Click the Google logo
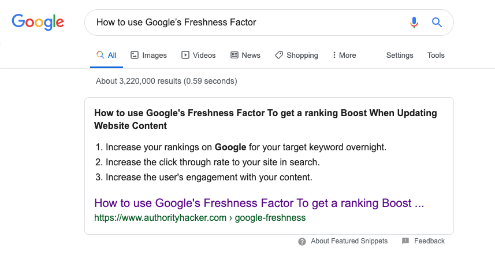 [38, 23]
